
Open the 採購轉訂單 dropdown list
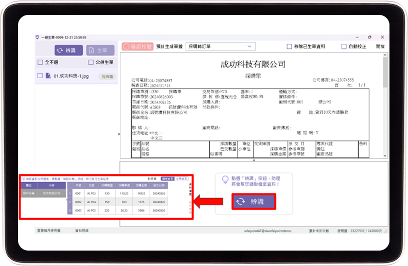(x=250, y=46)
